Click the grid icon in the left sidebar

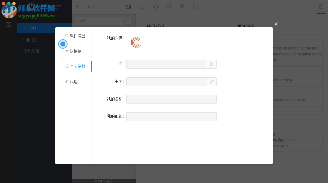tap(8, 25)
